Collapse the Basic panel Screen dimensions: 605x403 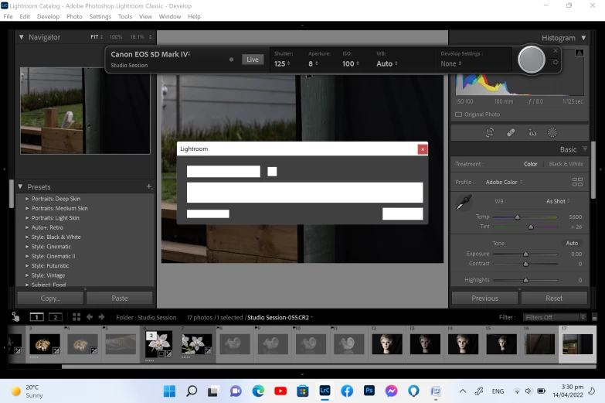coord(585,149)
